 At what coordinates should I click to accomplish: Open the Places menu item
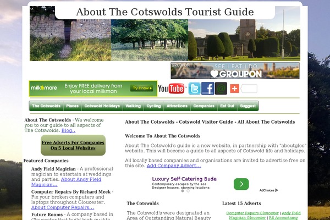(x=73, y=106)
